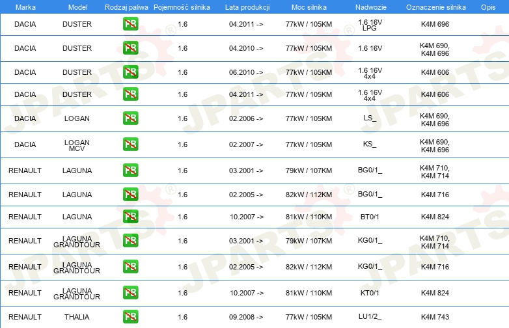Click the fuel icon in the Logan LS_ row

130,118
